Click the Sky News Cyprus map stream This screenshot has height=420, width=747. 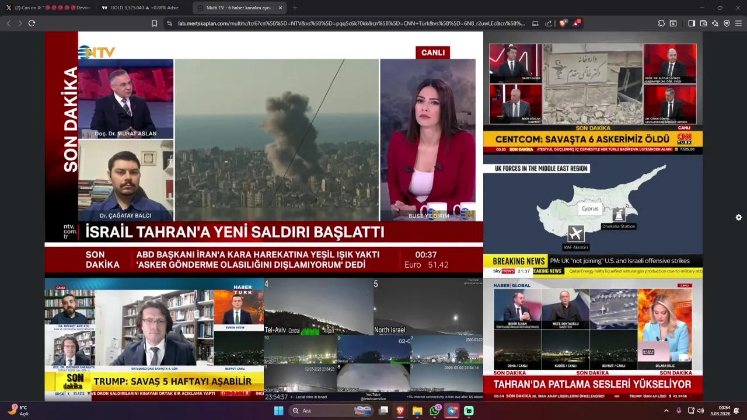(x=593, y=216)
